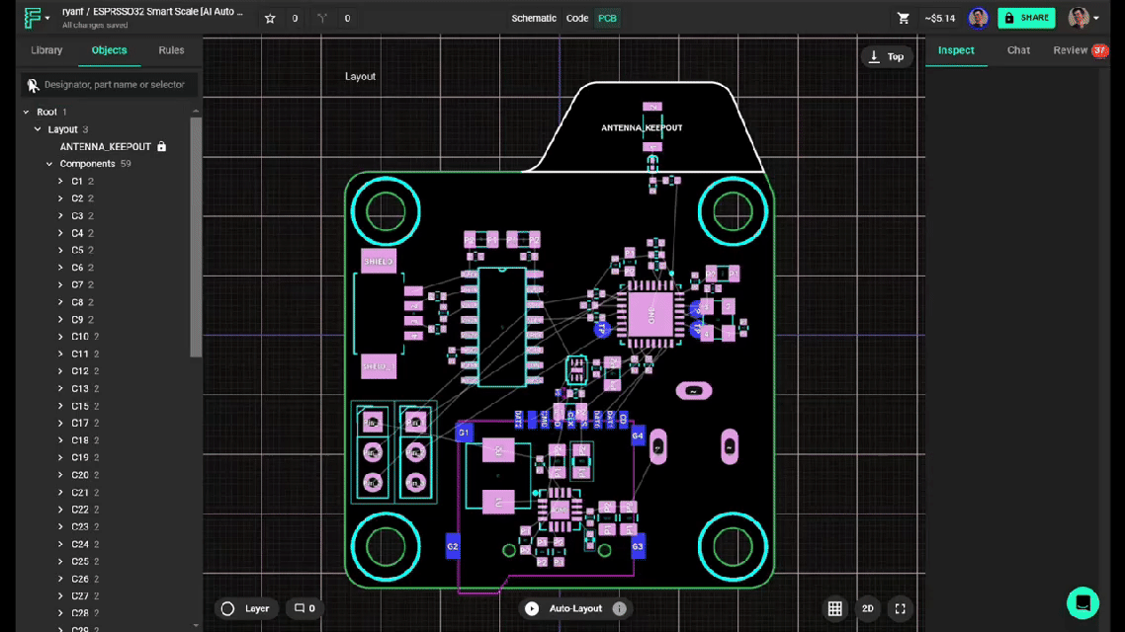Image resolution: width=1125 pixels, height=632 pixels.
Task: Enter fullscreen canvas view
Action: (900, 608)
